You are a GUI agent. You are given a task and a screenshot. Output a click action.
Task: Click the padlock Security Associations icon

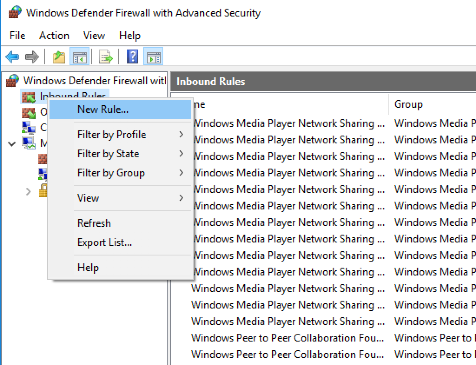43,191
